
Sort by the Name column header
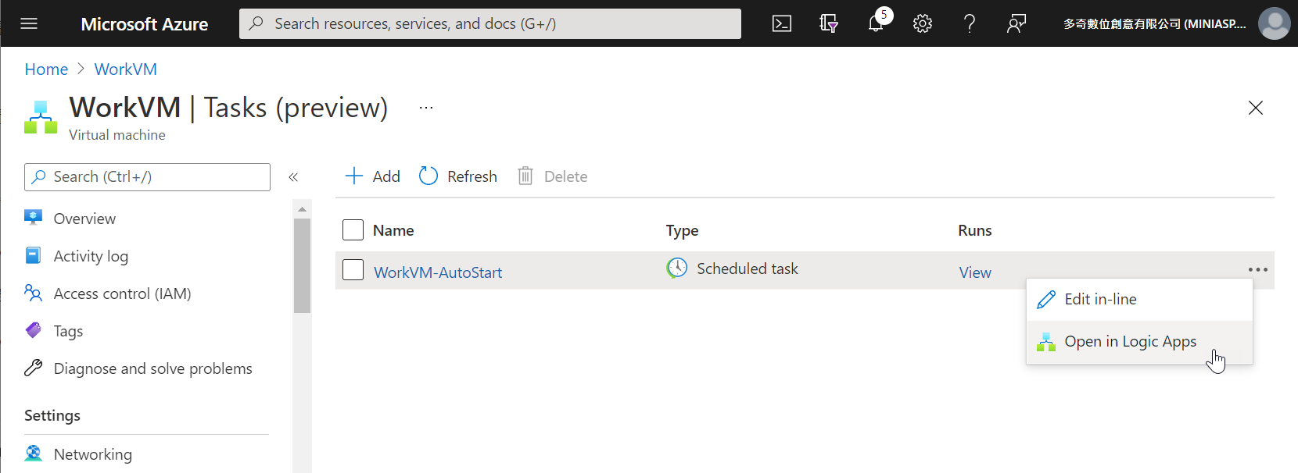[393, 230]
